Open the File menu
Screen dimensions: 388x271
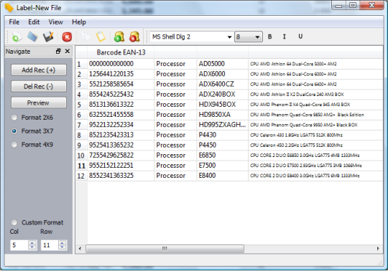(14, 22)
